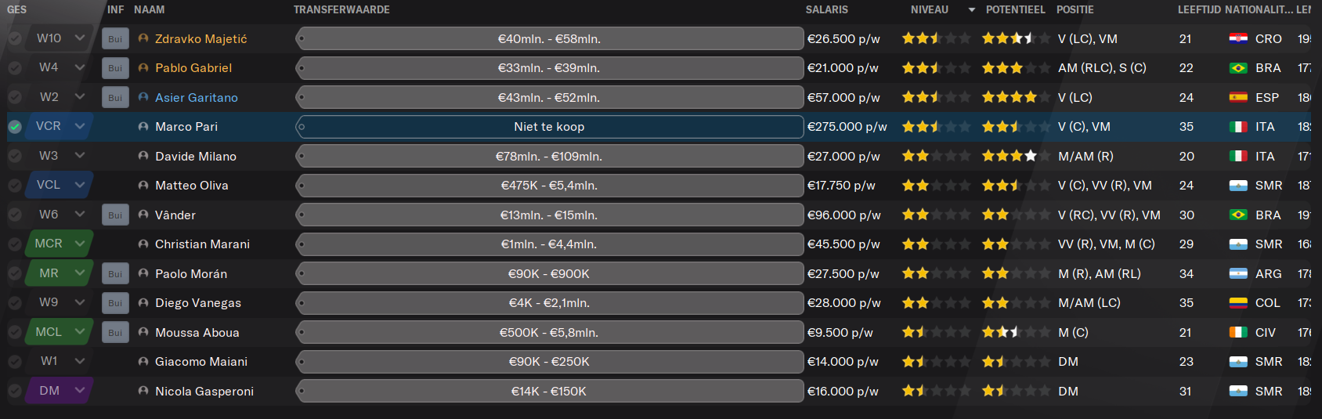Click the 'Bui' badge beside Moussa Aboua
This screenshot has height=419, width=1322.
(x=115, y=333)
